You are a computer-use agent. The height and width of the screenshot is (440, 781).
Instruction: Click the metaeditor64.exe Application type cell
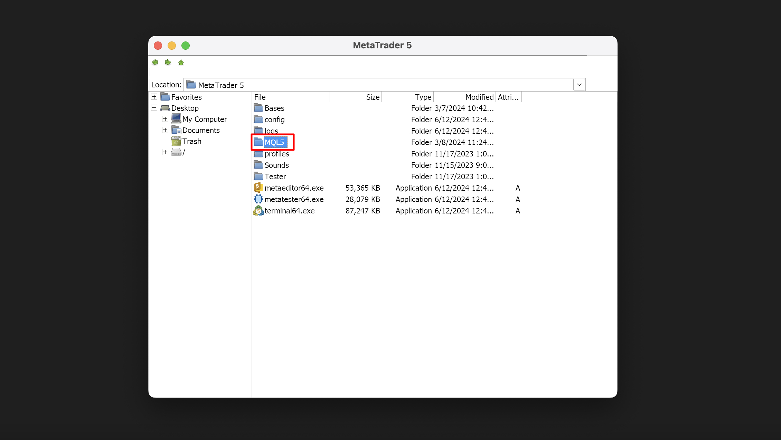[x=414, y=188]
